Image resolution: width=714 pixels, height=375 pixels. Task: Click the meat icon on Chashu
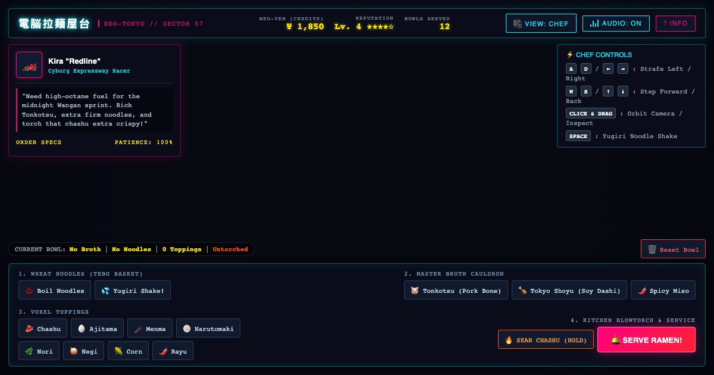[x=29, y=329]
